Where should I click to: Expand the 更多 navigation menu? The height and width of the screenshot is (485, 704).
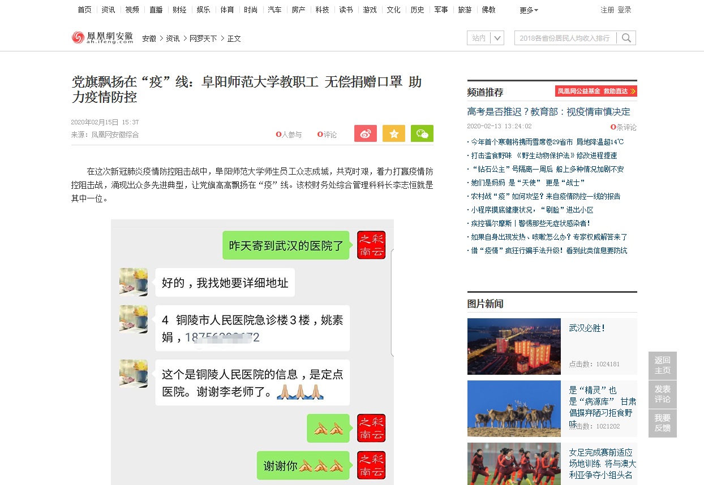[x=529, y=10]
